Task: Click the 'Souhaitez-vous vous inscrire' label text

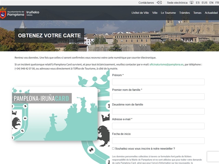Action: 145,149
